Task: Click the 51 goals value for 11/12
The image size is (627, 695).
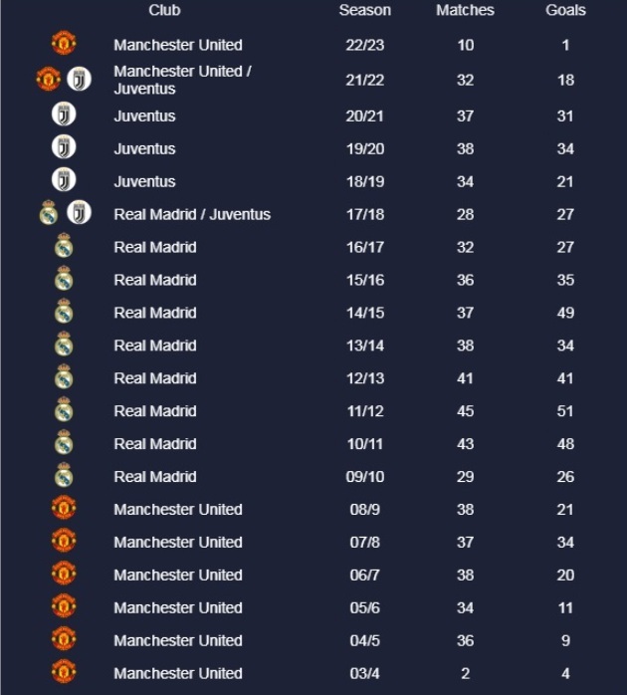Action: coord(565,411)
